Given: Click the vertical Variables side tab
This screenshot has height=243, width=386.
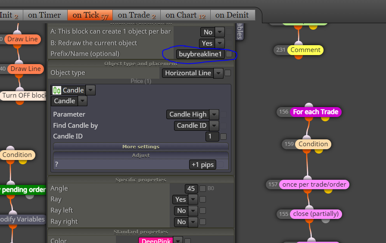Looking at the screenshot, I should [240, 31].
